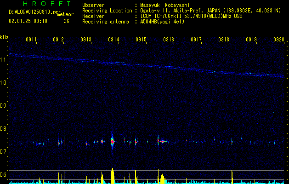The width and height of the screenshot is (289, 184).
Task: Click the Receiving antenna label
Action: coord(106,22)
